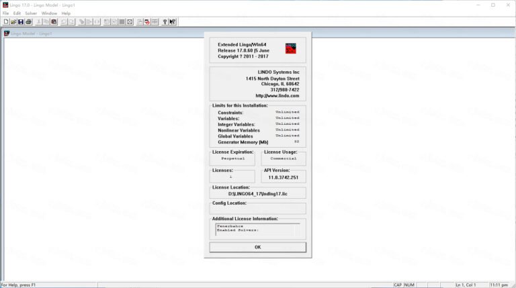Image resolution: width=516 pixels, height=288 pixels.
Task: Click the CAP indicator in status bar
Action: coord(398,285)
